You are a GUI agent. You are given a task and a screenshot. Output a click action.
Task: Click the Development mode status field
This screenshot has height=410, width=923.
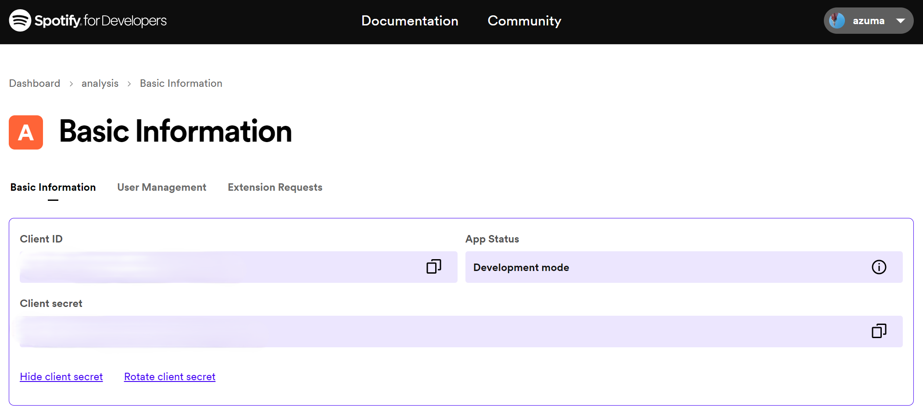click(x=658, y=267)
